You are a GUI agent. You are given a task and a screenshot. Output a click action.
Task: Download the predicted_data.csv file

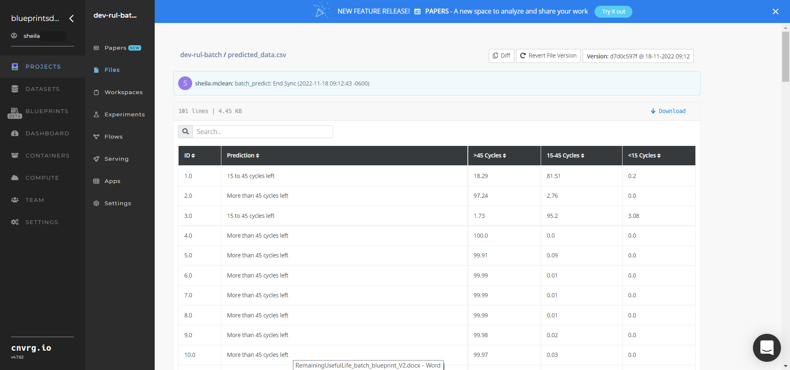[x=668, y=111]
